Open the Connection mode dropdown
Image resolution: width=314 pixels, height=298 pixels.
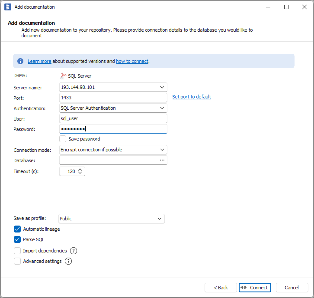coord(162,150)
